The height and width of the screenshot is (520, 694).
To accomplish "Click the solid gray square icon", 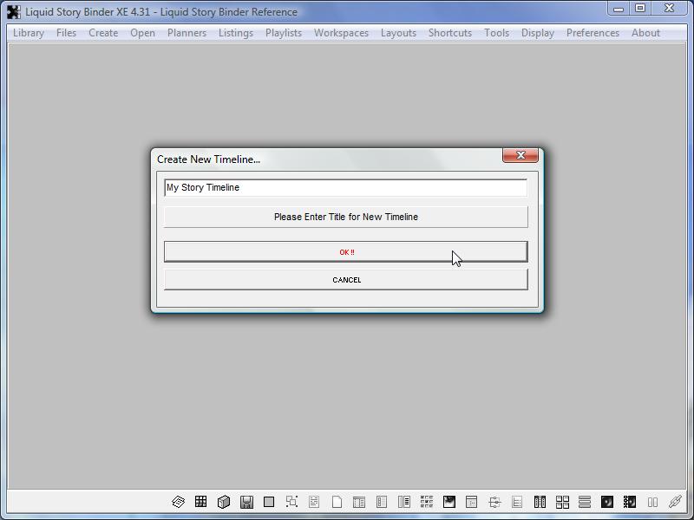I will click(269, 502).
